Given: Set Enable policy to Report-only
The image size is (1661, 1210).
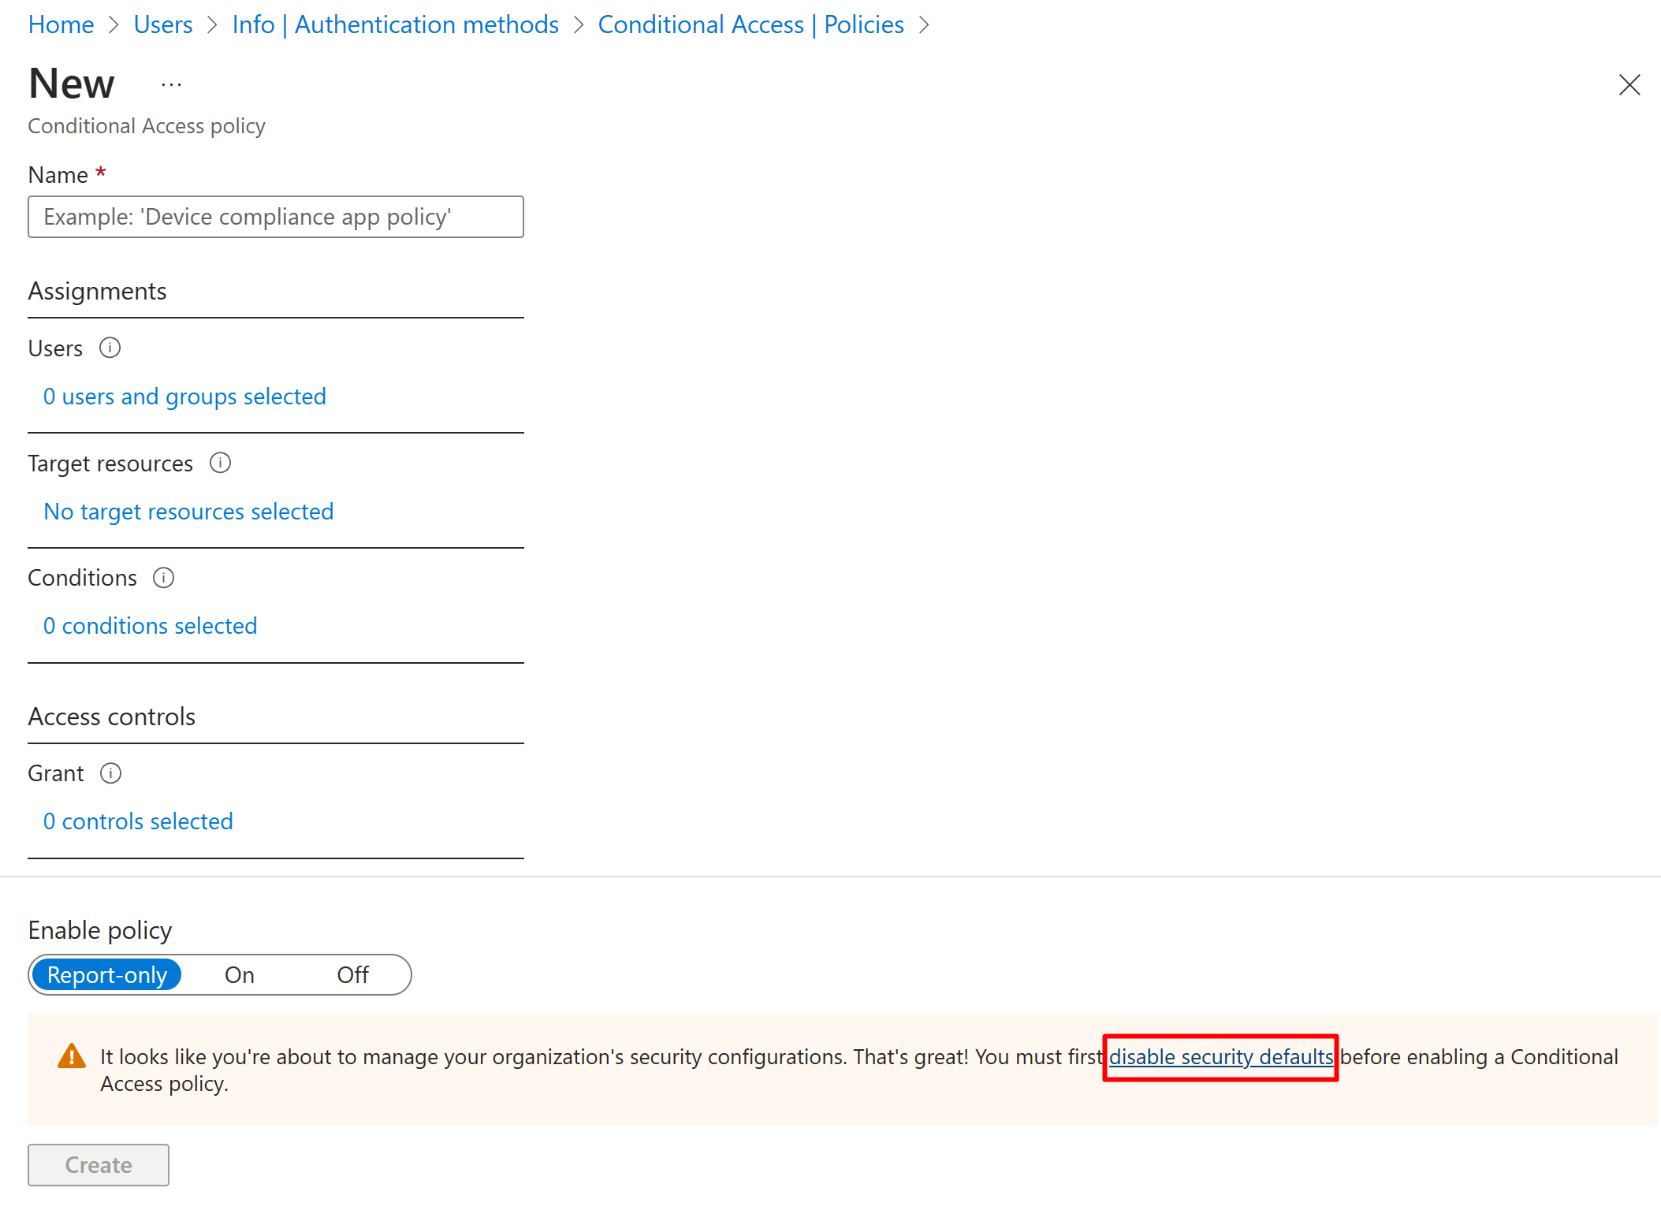Looking at the screenshot, I should (107, 975).
